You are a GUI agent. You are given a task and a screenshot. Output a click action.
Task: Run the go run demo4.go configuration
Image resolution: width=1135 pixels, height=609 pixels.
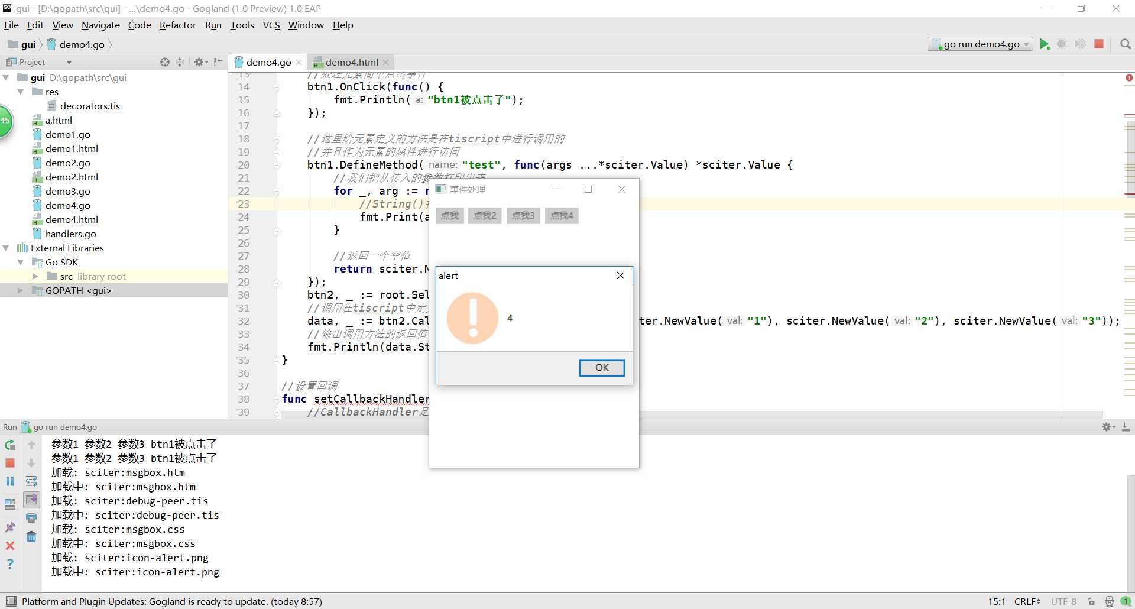pos(1045,44)
